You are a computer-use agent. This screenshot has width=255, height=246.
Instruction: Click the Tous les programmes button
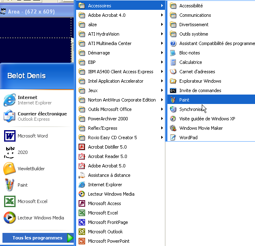(x=38, y=238)
